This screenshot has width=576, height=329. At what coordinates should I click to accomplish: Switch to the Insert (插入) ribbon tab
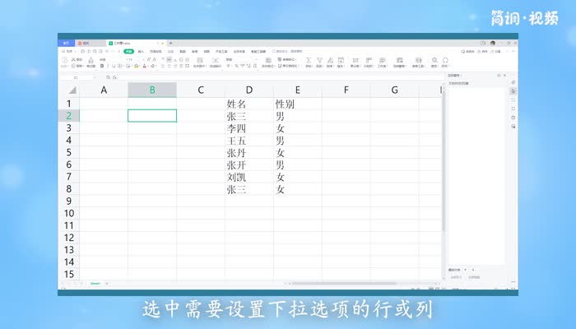tap(141, 51)
